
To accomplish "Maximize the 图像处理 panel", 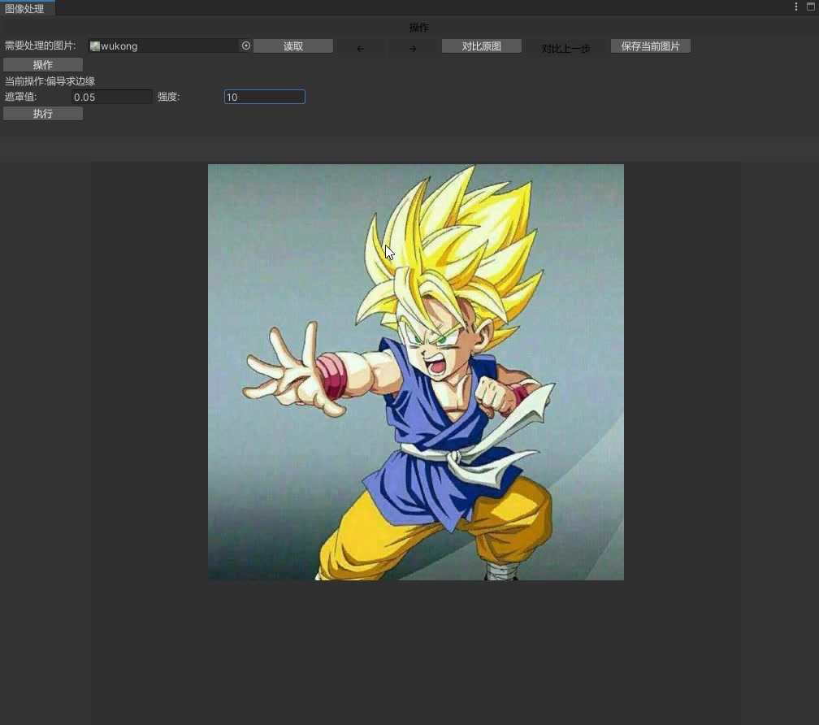I will pos(810,7).
